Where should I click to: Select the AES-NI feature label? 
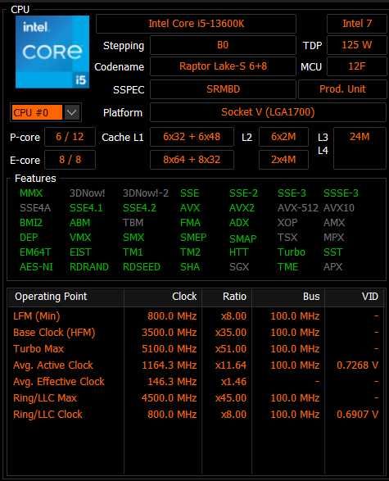36,267
